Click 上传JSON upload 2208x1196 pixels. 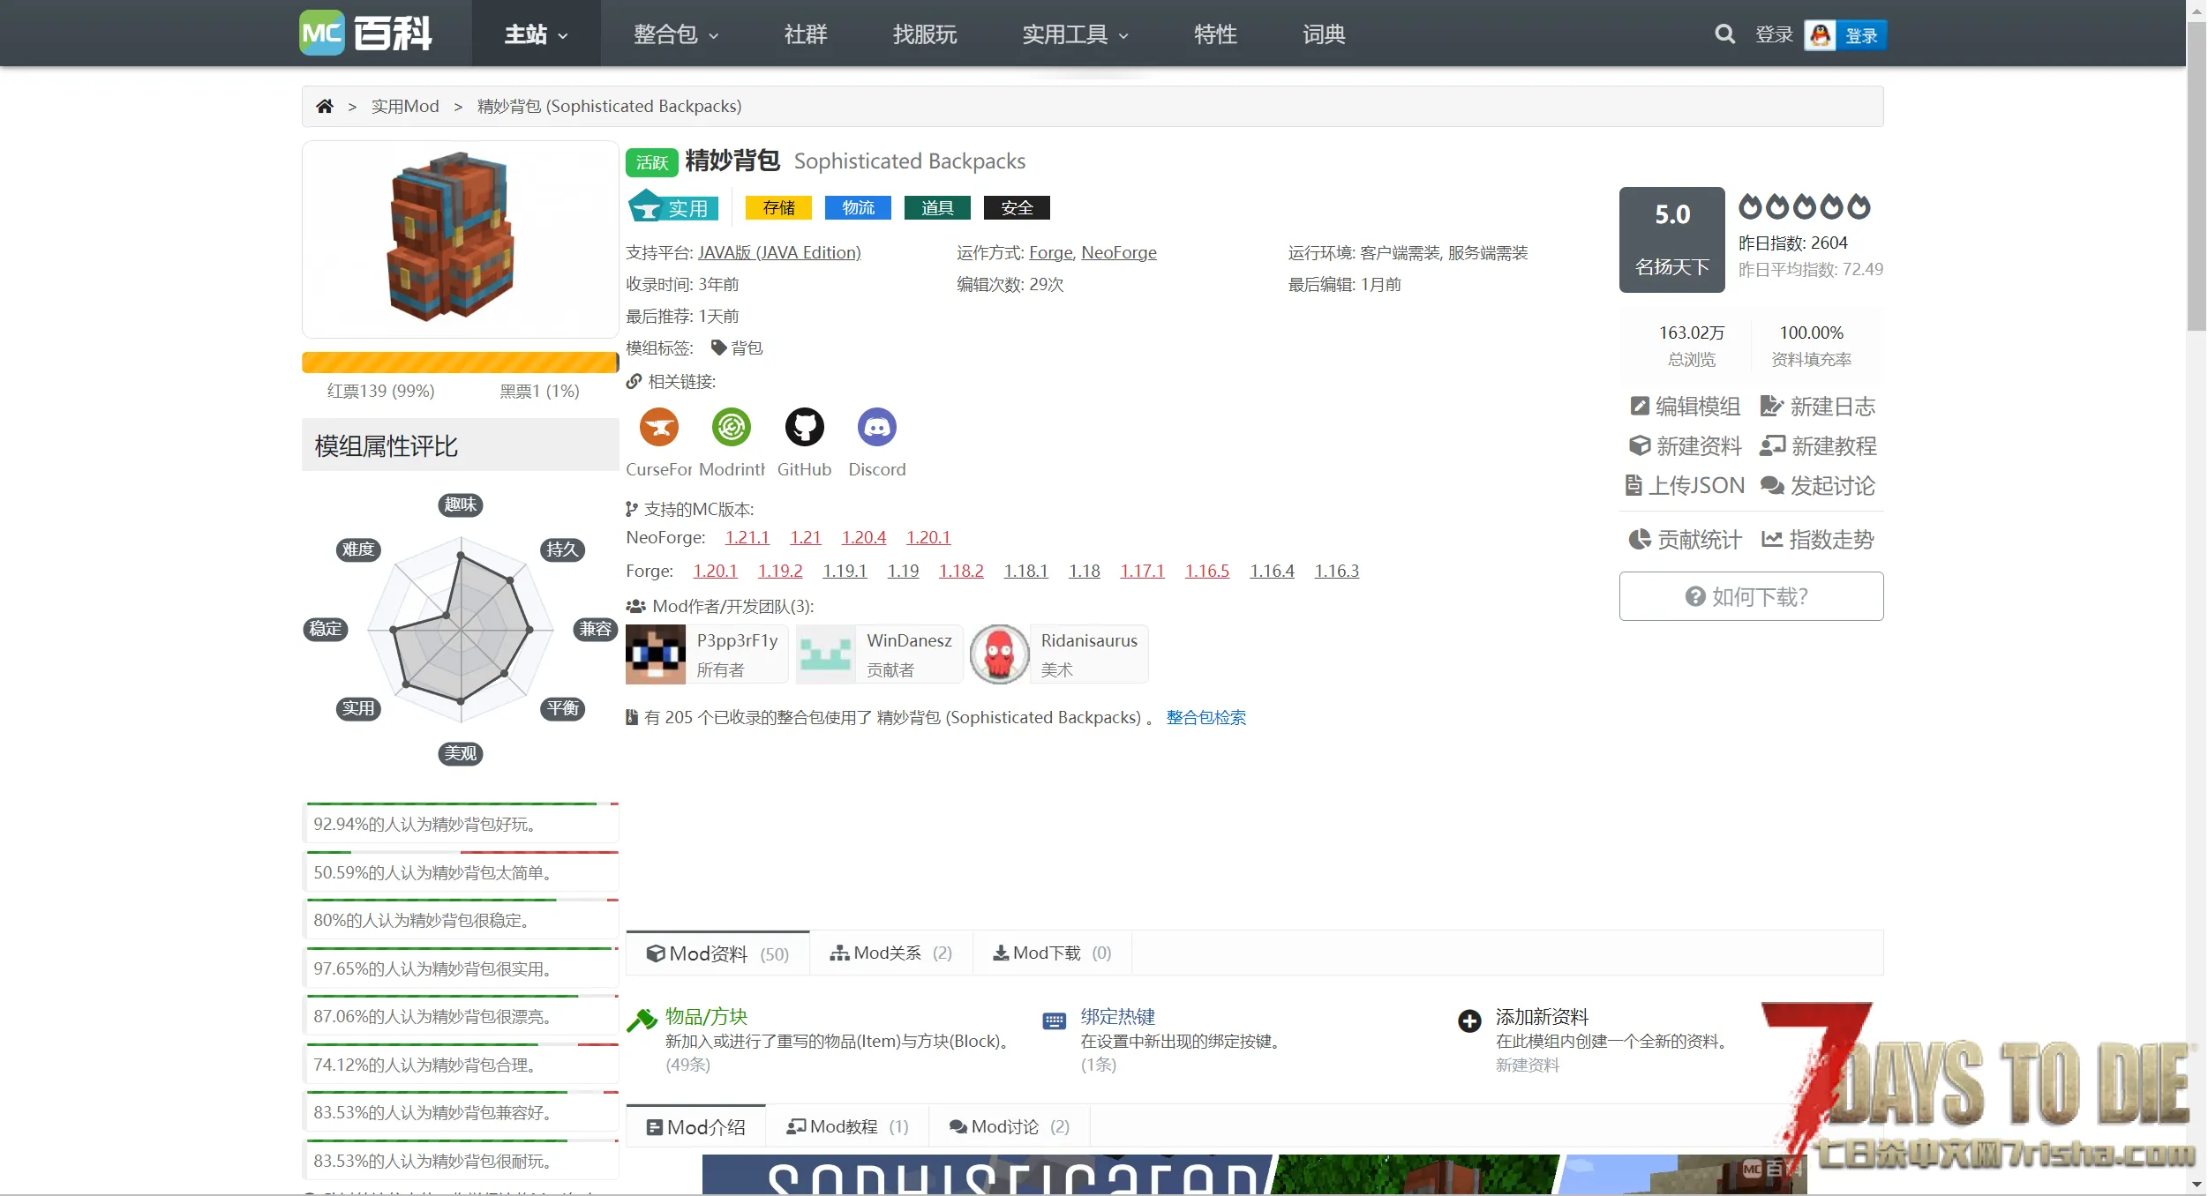pyautogui.click(x=1685, y=486)
